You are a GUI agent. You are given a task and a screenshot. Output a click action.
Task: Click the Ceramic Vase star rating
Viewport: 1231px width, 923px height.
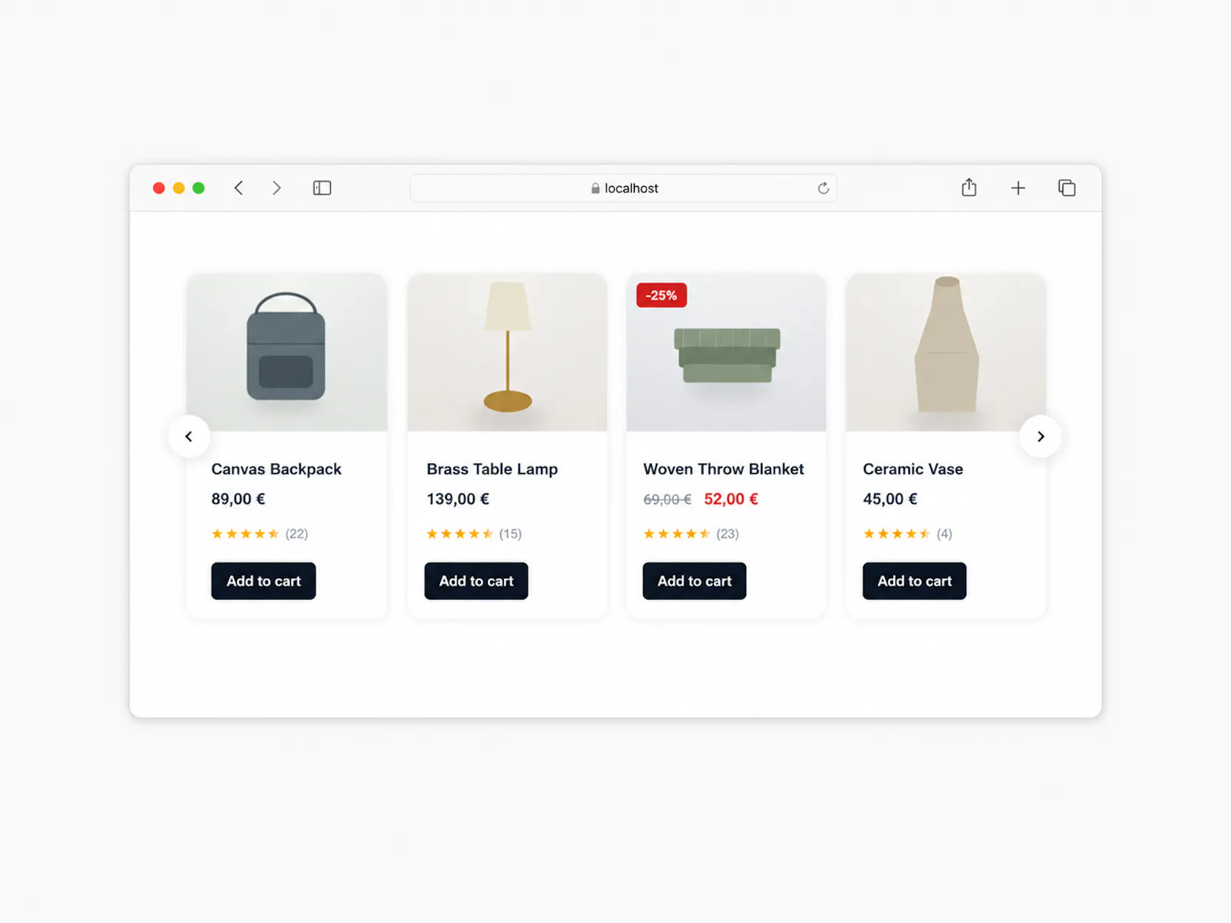(897, 534)
